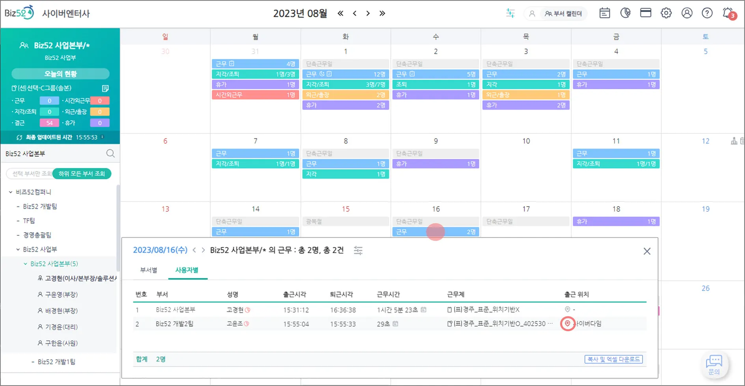This screenshot has height=386, width=745.
Task: Open 조퇴 1명 event on August 2
Action: (x=436, y=85)
